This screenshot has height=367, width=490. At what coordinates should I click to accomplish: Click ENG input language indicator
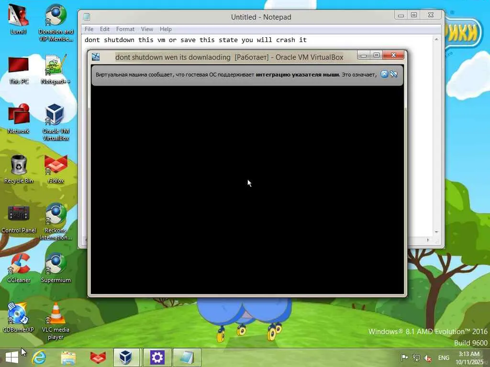444,357
